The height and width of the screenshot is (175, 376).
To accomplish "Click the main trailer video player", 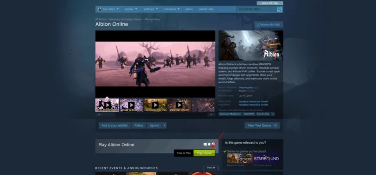I will [x=155, y=64].
